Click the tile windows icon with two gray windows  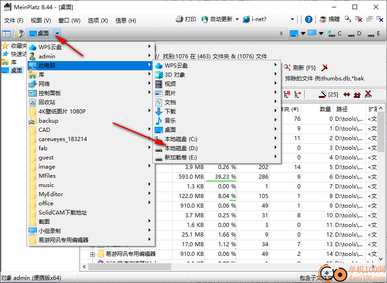pos(370,19)
